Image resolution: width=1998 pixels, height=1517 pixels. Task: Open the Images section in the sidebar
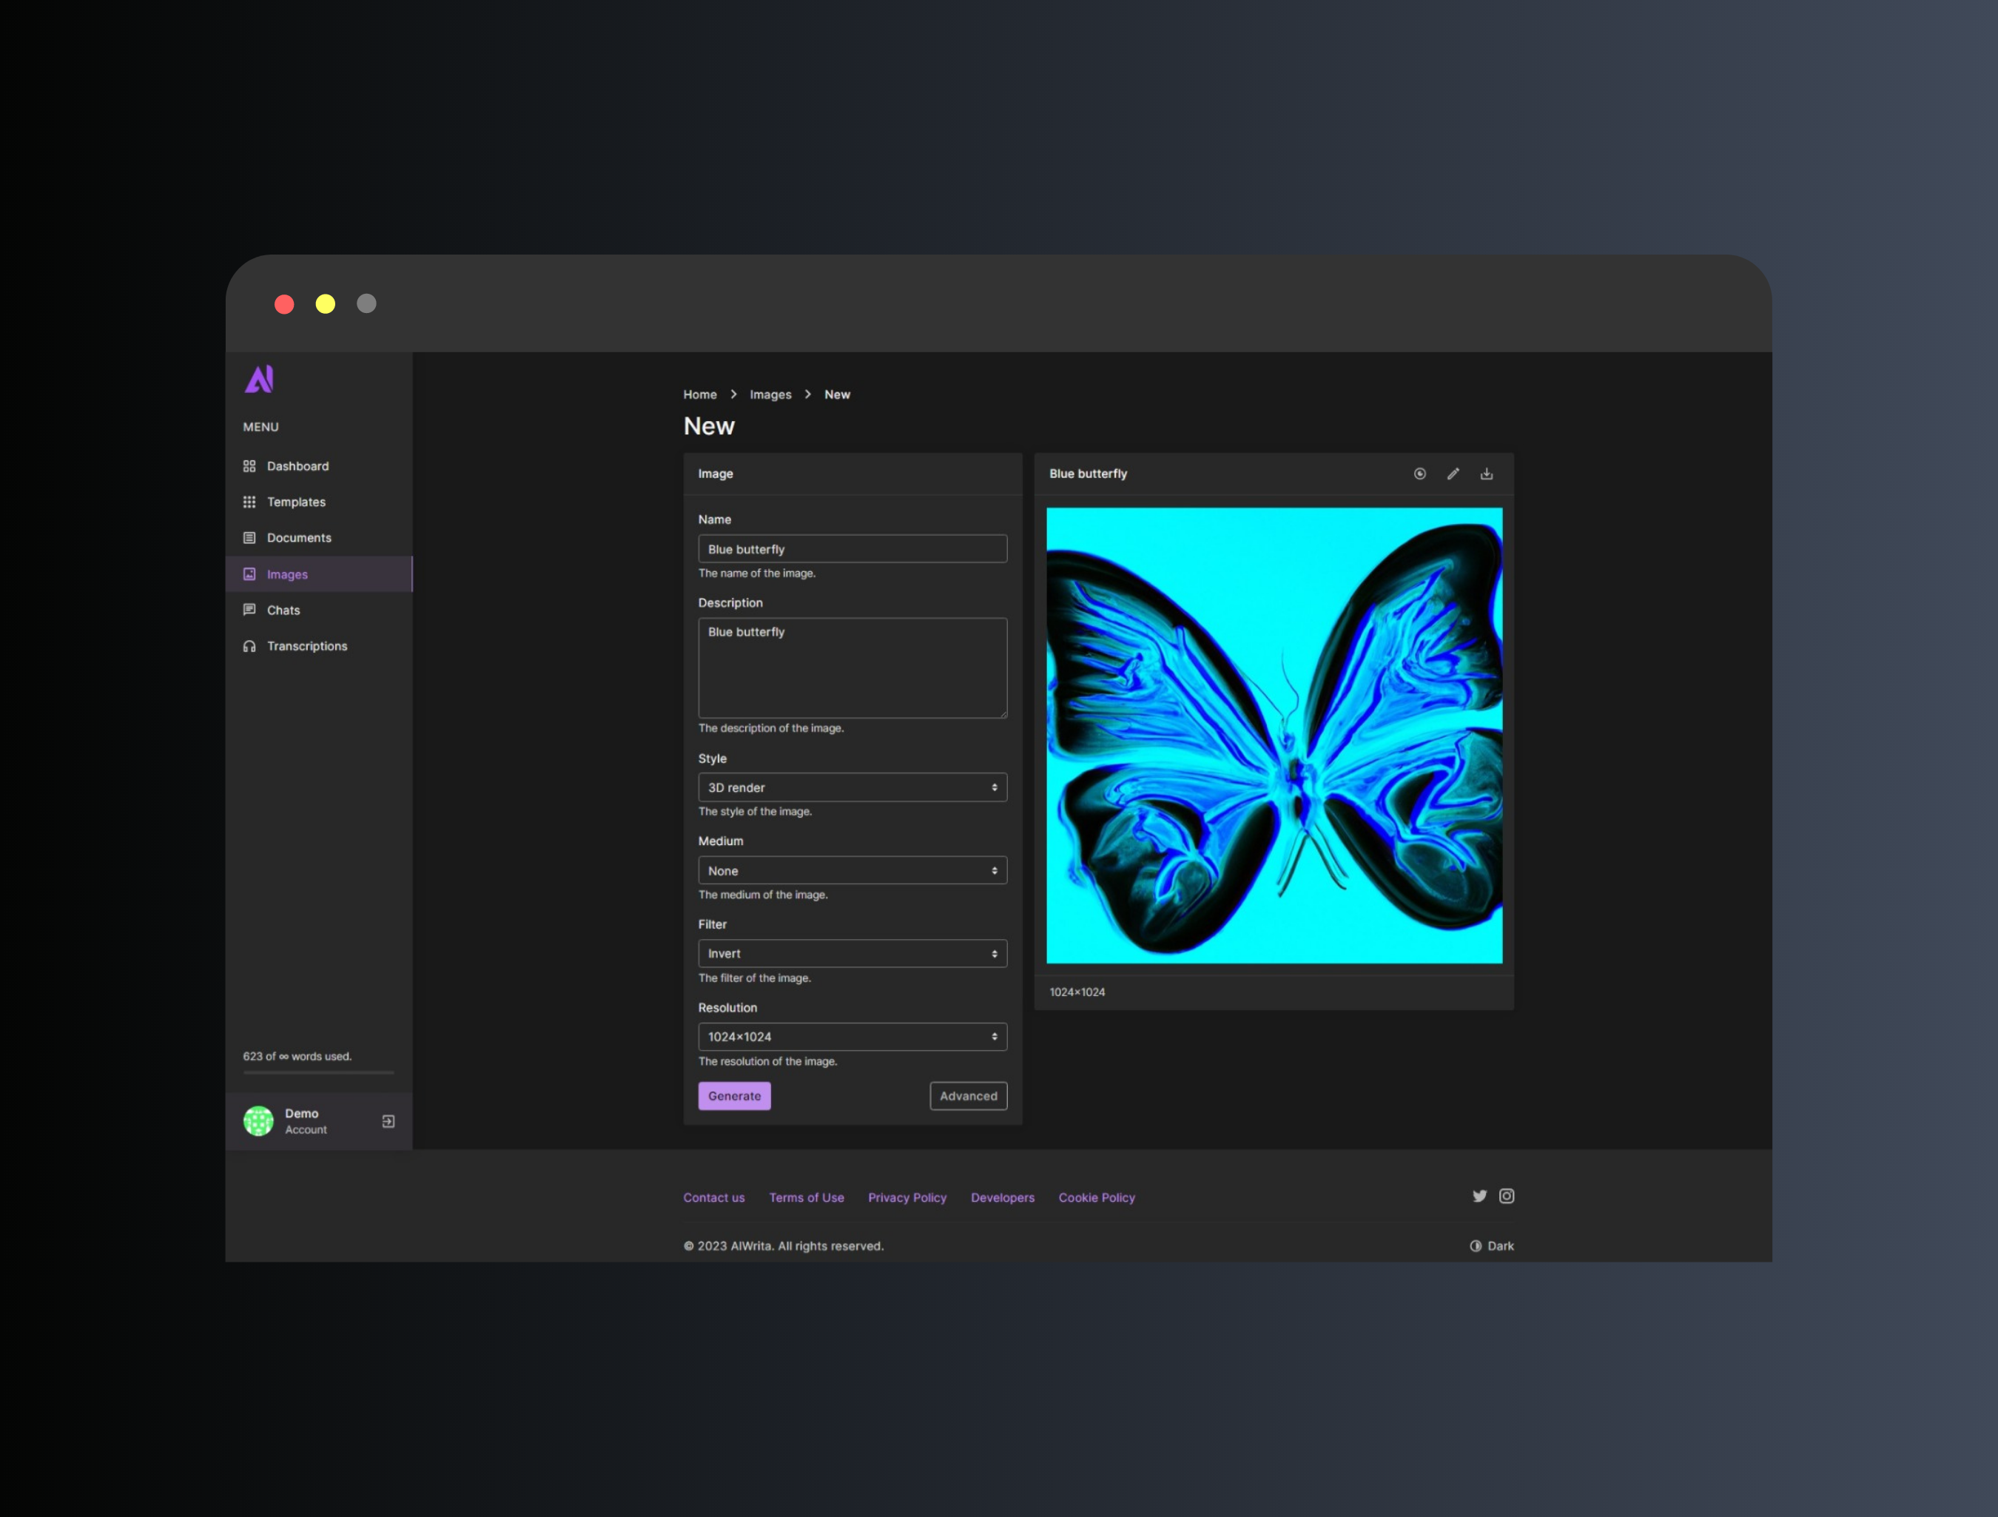287,573
